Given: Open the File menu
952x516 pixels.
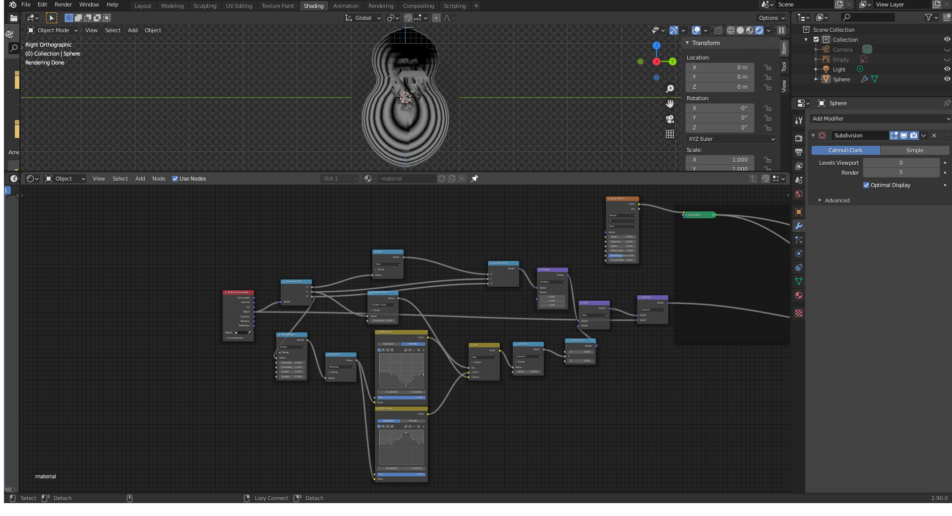Looking at the screenshot, I should point(26,4).
